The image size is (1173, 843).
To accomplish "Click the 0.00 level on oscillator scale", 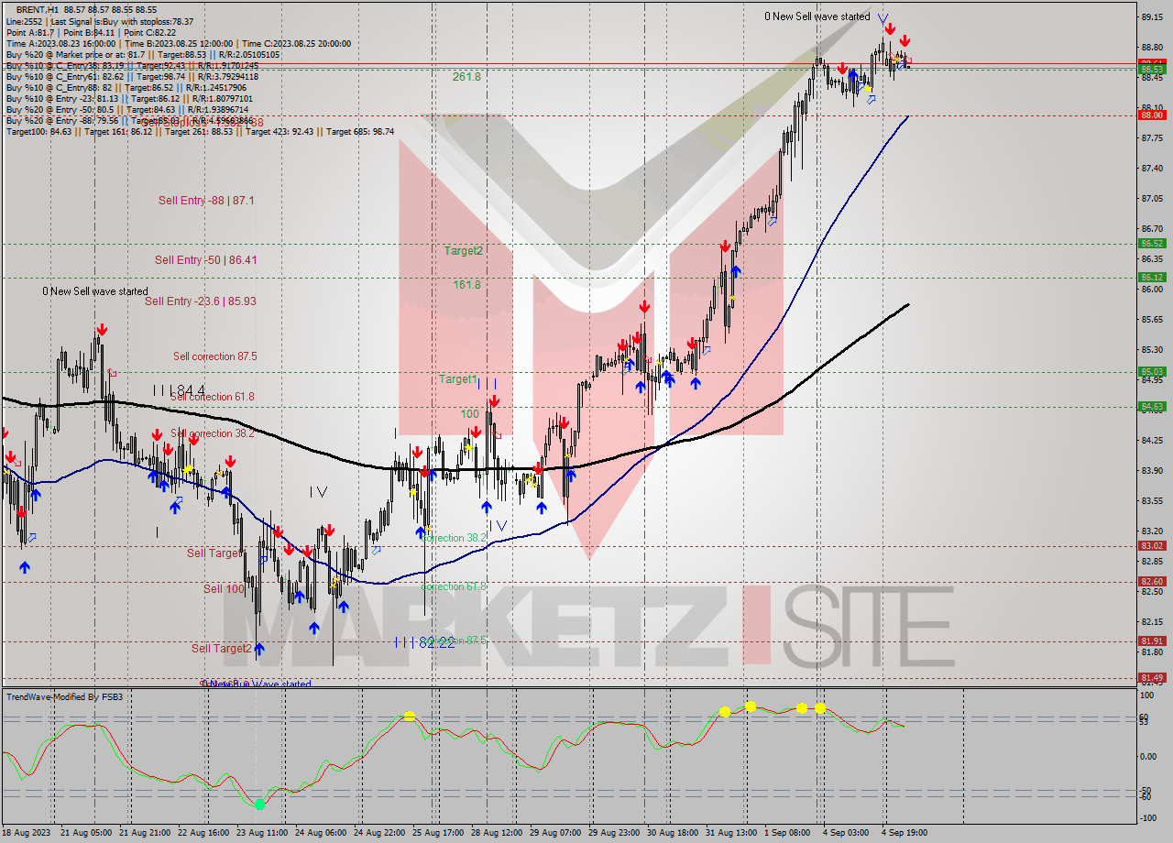I will pyautogui.click(x=1150, y=756).
